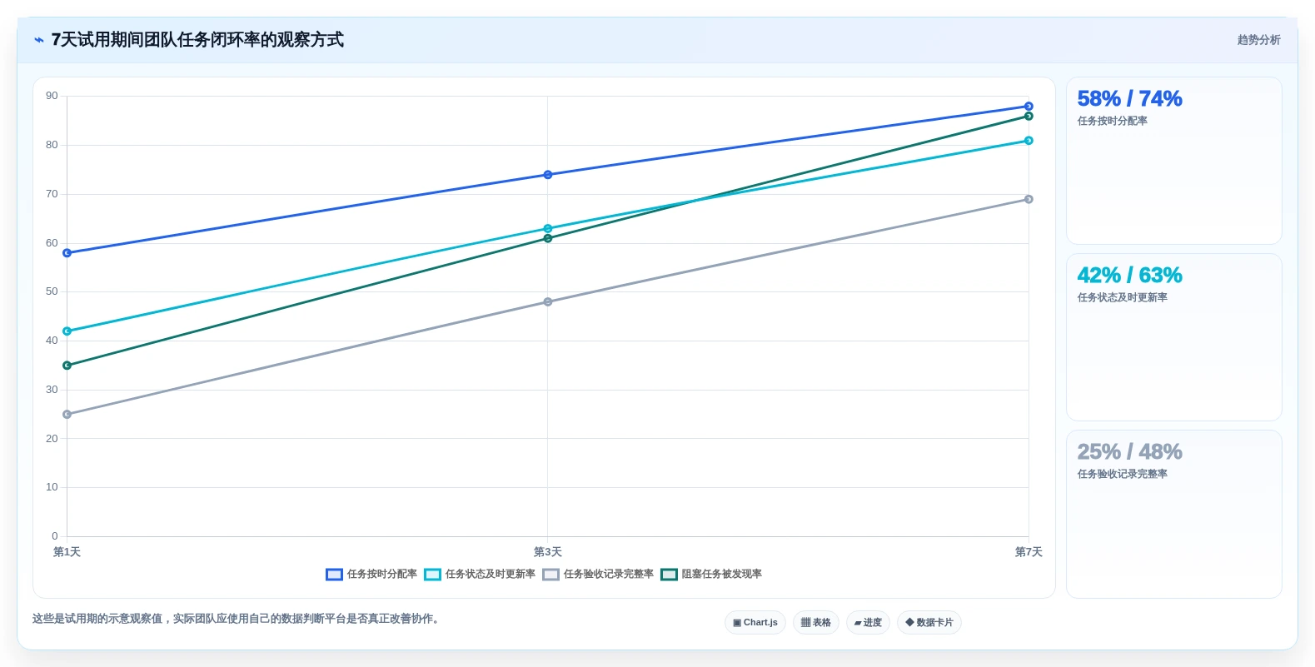The image size is (1315, 667).
Task: Click the 任务按时分配率 card caption
Action: click(x=1112, y=122)
